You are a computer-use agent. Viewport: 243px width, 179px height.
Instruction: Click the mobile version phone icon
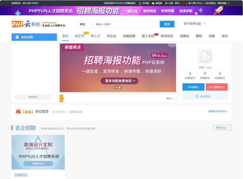[140, 3]
